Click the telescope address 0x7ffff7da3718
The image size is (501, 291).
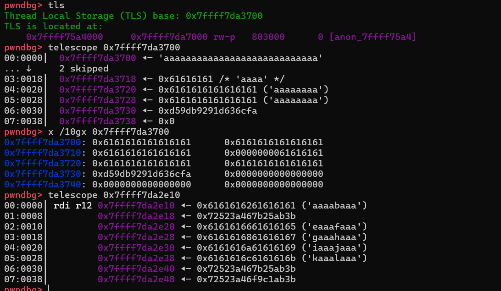pos(97,79)
